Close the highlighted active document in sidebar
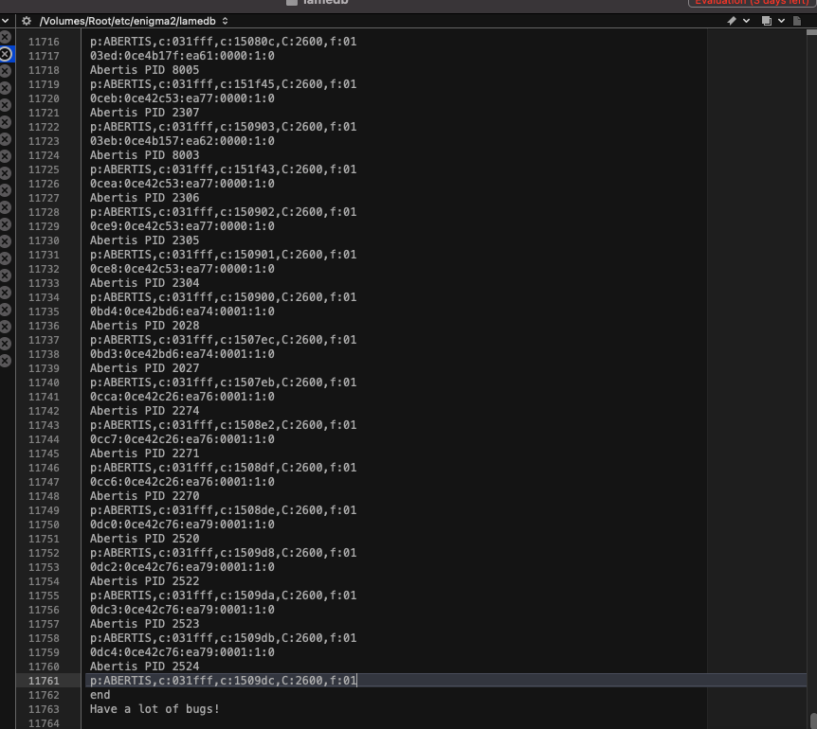Viewport: 817px width, 729px height. click(x=6, y=54)
